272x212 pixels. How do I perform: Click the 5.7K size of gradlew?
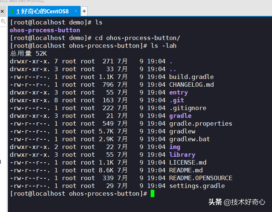tap(106, 132)
